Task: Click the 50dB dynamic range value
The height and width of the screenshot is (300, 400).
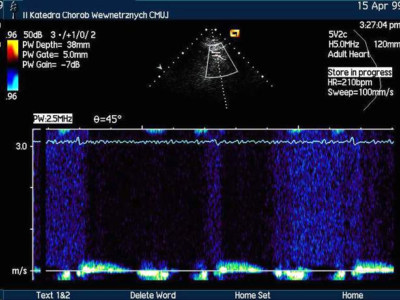Action: tap(33, 35)
